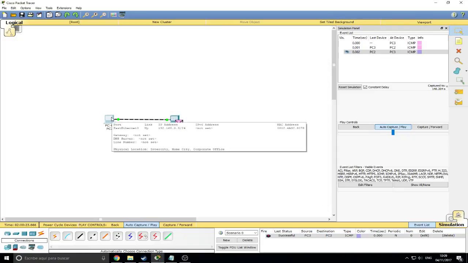
Task: Toggle the Constant Delay checkbox
Action: [x=365, y=87]
